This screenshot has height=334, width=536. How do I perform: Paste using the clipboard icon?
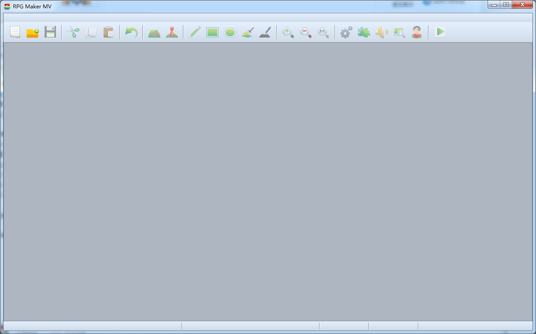point(108,32)
